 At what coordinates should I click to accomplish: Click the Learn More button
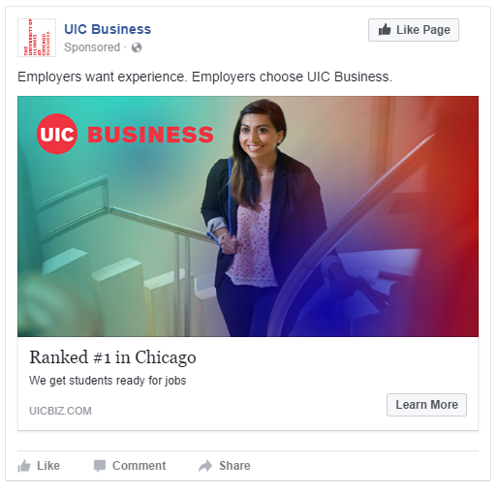pos(426,405)
